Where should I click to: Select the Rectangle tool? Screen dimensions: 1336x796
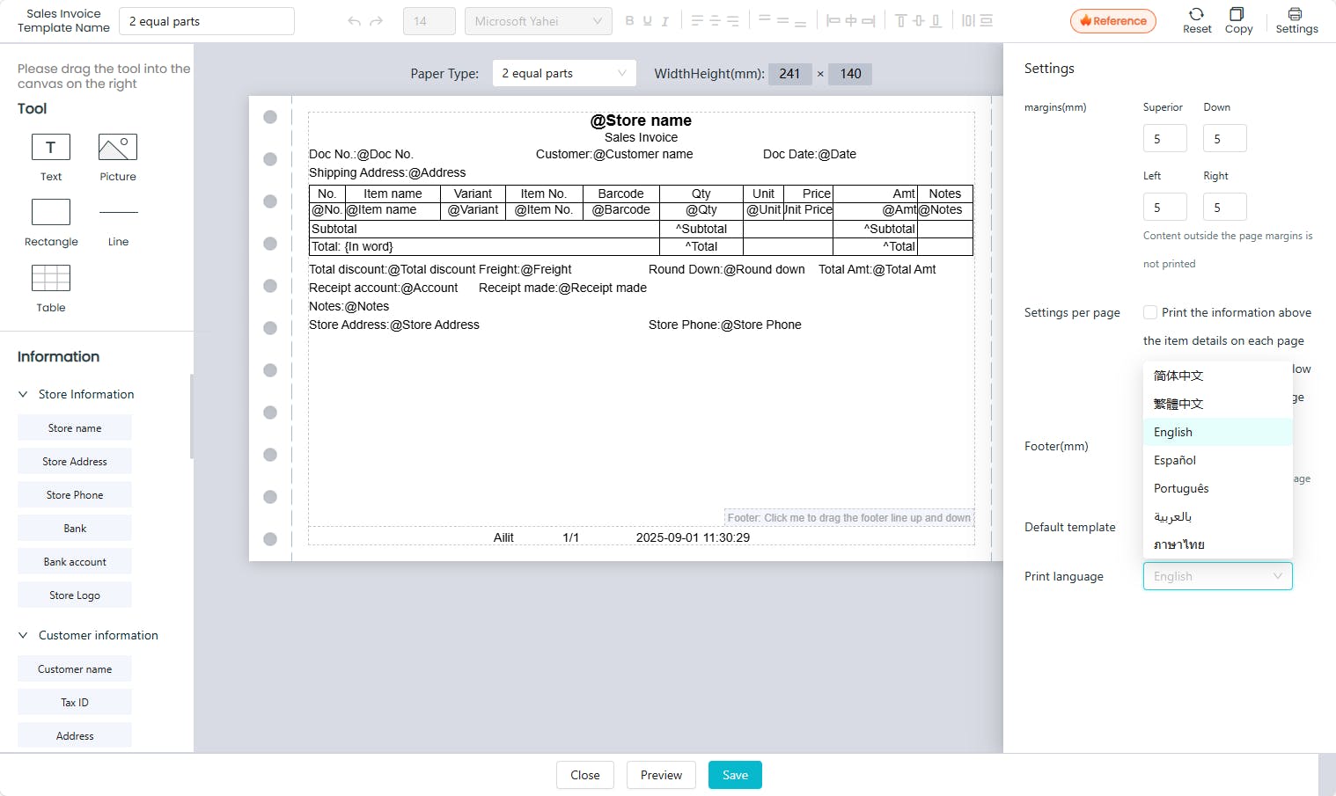coord(51,212)
